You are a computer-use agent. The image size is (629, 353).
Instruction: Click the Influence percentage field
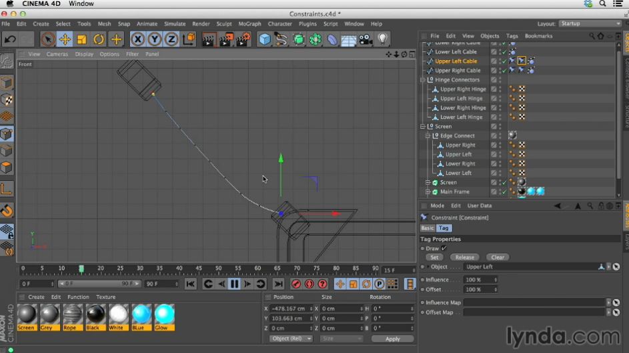tap(480, 280)
